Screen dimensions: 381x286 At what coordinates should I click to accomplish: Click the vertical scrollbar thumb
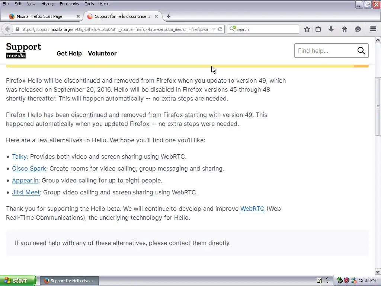pos(378,107)
